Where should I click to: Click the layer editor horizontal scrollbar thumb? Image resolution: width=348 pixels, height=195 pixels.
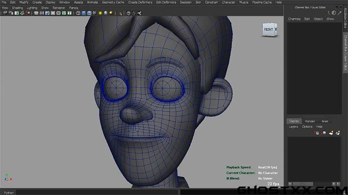[x=303, y=184]
